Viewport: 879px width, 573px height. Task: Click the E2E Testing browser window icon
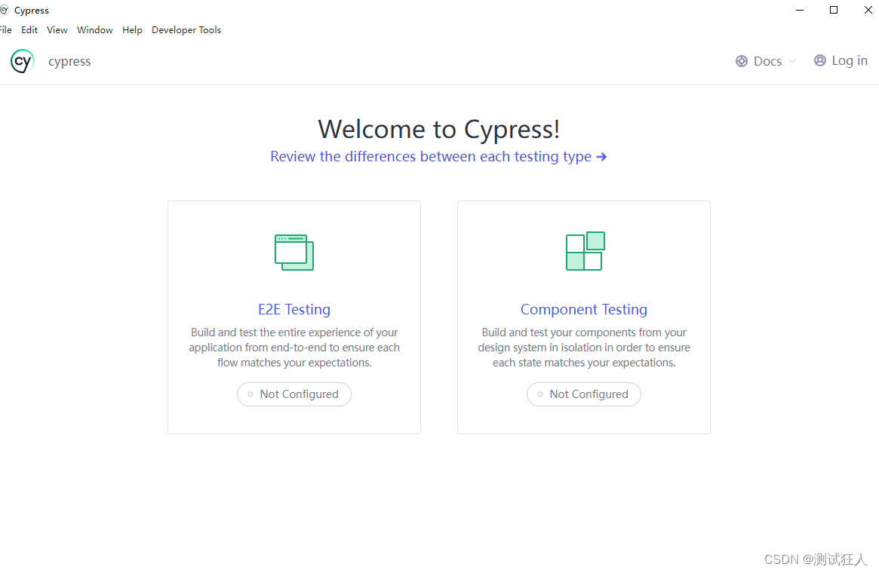point(294,252)
